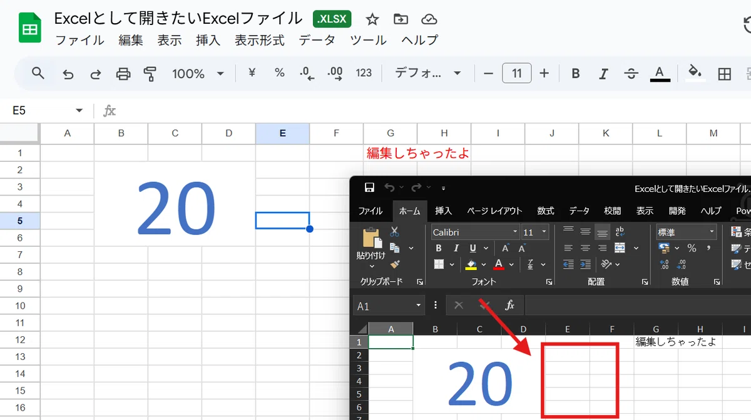Toggle bold in Google Sheets toolbar
Image resolution: width=751 pixels, height=420 pixels.
[x=576, y=74]
